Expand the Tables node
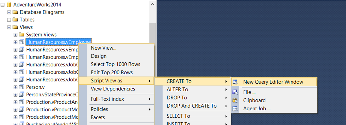This screenshot has height=125, width=346. click(x=9, y=20)
